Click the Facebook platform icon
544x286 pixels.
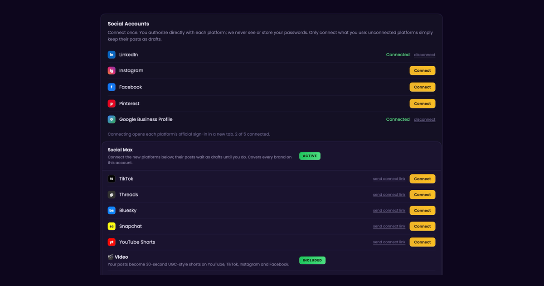click(112, 87)
